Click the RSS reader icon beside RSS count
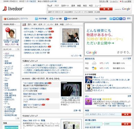 pyautogui.click(x=66, y=19)
